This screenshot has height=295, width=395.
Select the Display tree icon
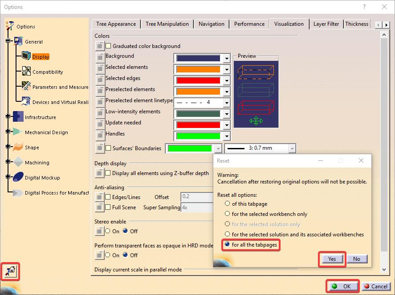(x=26, y=56)
